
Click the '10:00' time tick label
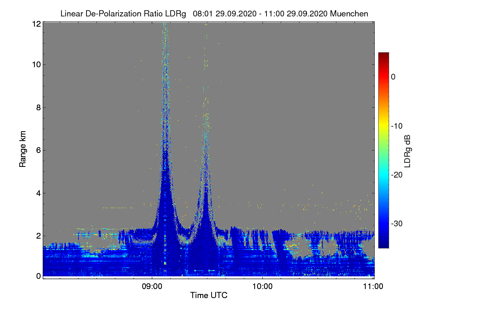click(x=262, y=286)
